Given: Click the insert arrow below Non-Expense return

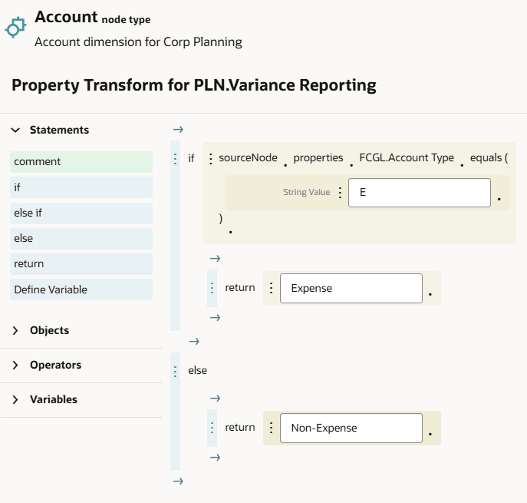Looking at the screenshot, I should (215, 458).
